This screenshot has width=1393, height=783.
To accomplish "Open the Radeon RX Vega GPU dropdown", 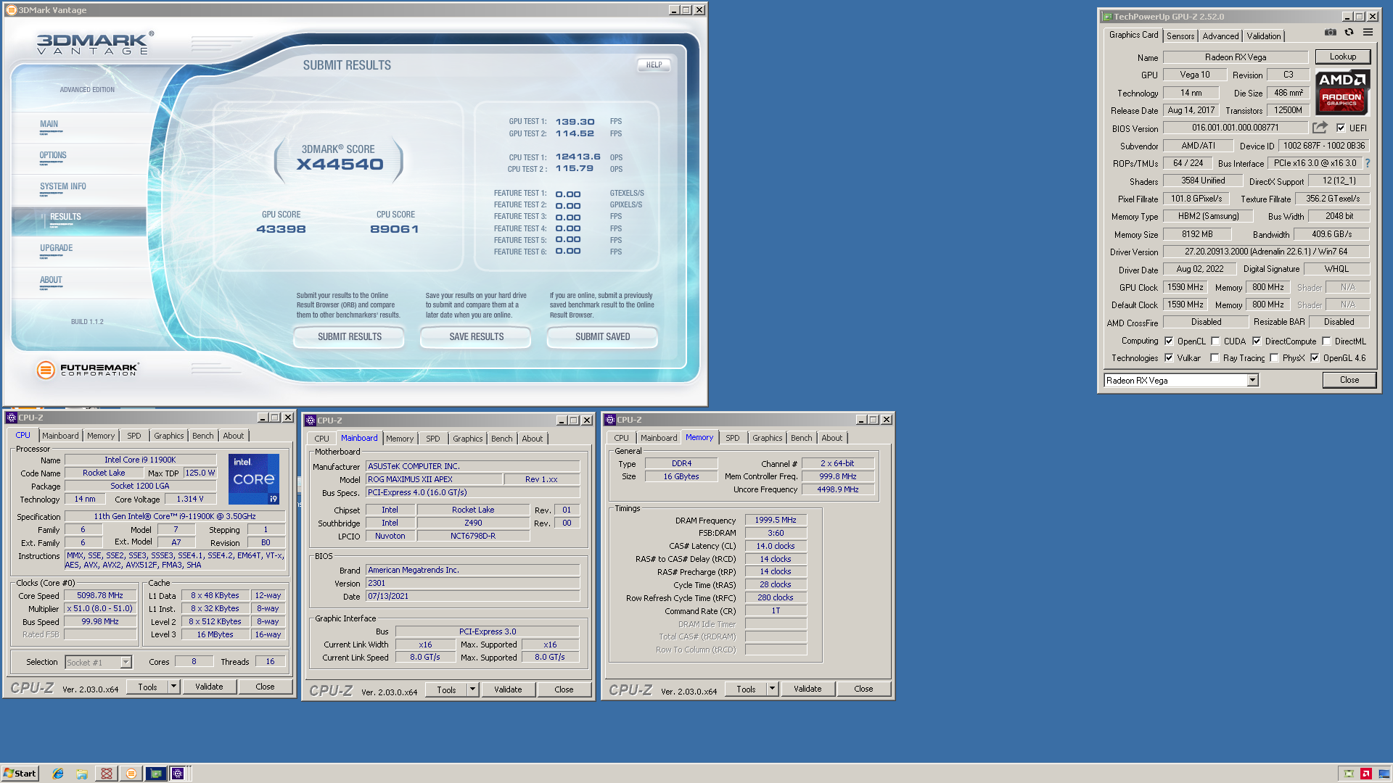I will pyautogui.click(x=1252, y=381).
